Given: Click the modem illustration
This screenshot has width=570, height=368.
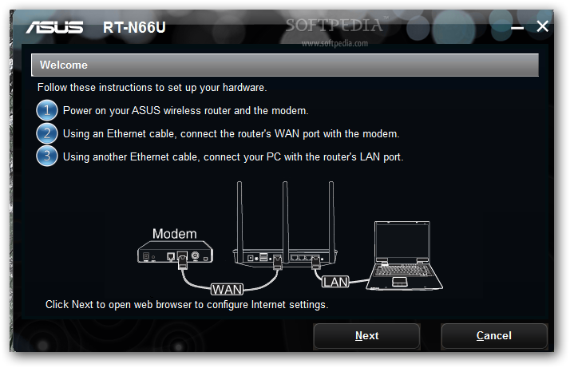Looking at the screenshot, I should click(175, 251).
